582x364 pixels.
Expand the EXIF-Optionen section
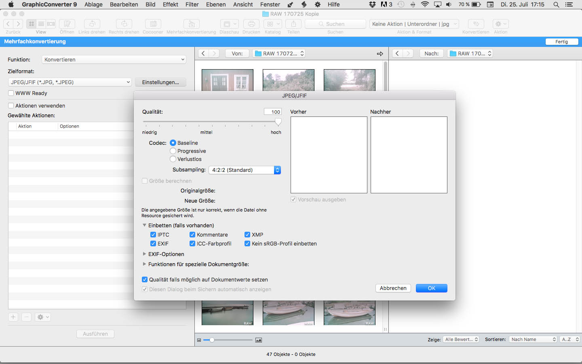[144, 254]
